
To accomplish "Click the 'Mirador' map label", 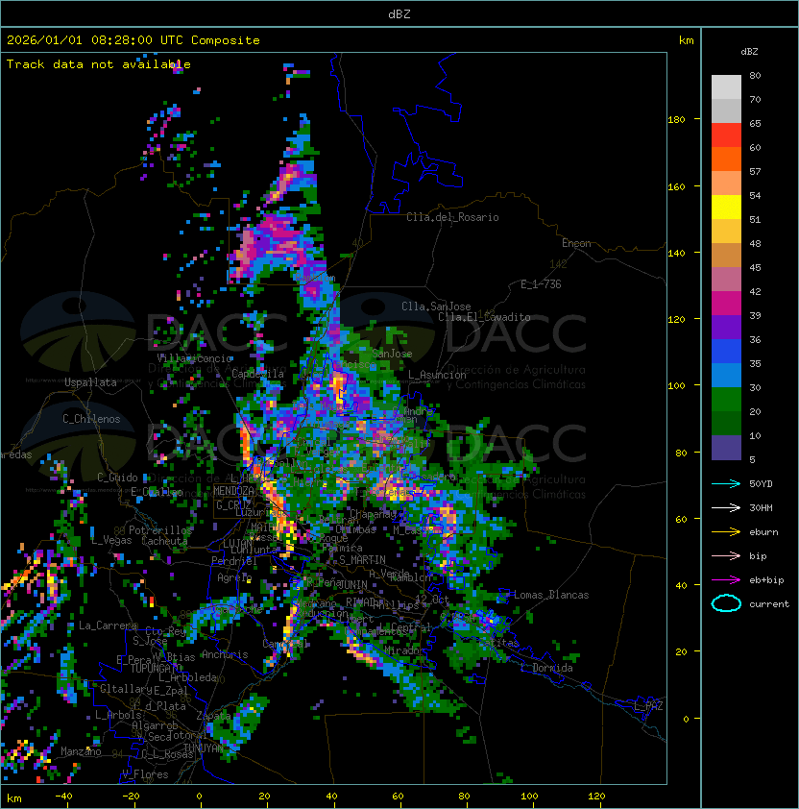I will click(405, 650).
